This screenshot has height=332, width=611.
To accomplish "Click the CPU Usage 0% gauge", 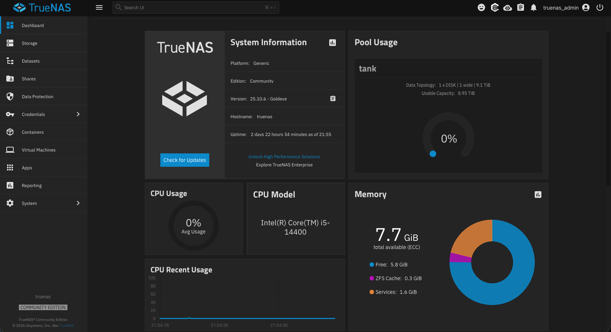I will point(193,226).
